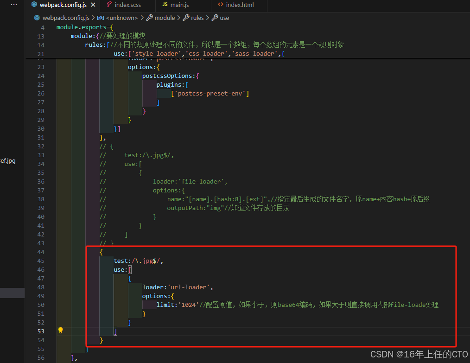The width and height of the screenshot is (470, 363).
Task: Click the Sass icon on index.scss tab
Action: pos(109,5)
